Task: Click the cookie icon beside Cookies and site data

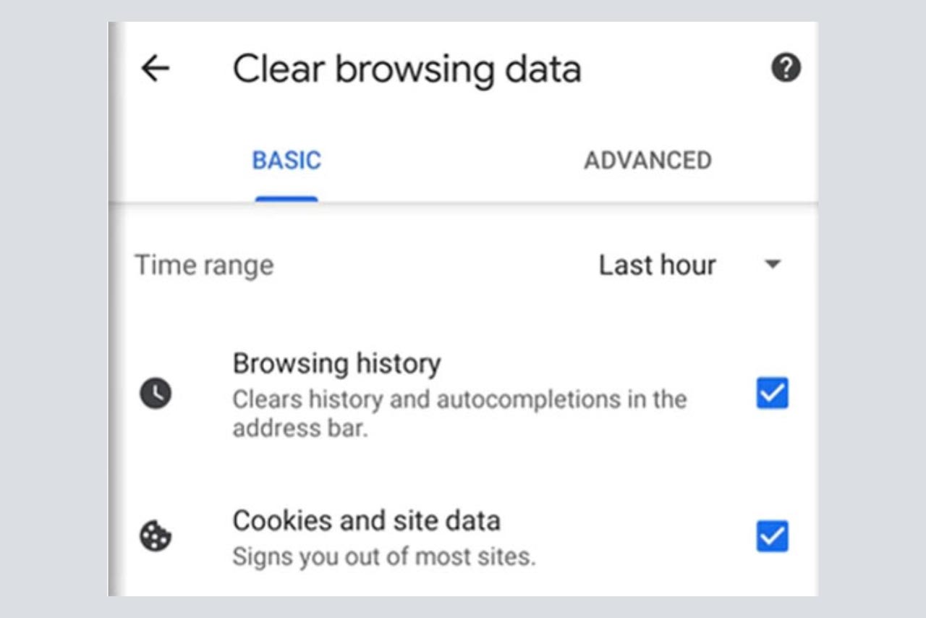Action: pos(156,537)
